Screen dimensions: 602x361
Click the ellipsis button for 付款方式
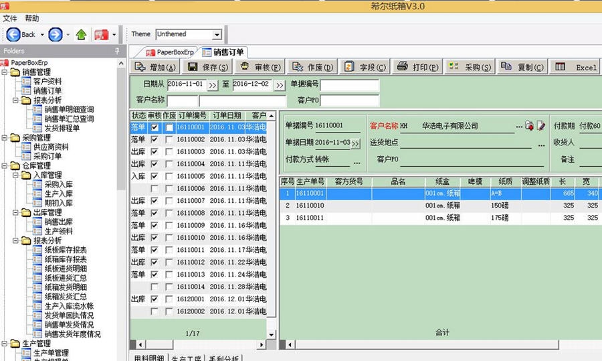coord(357,163)
